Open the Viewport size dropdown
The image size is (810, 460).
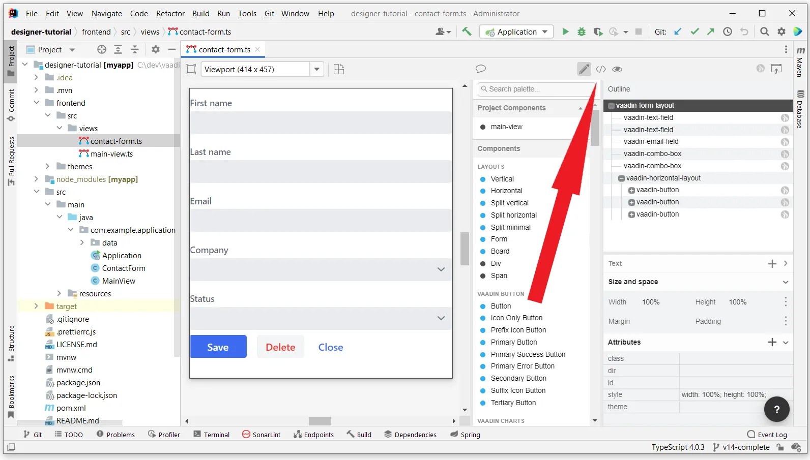(x=316, y=69)
